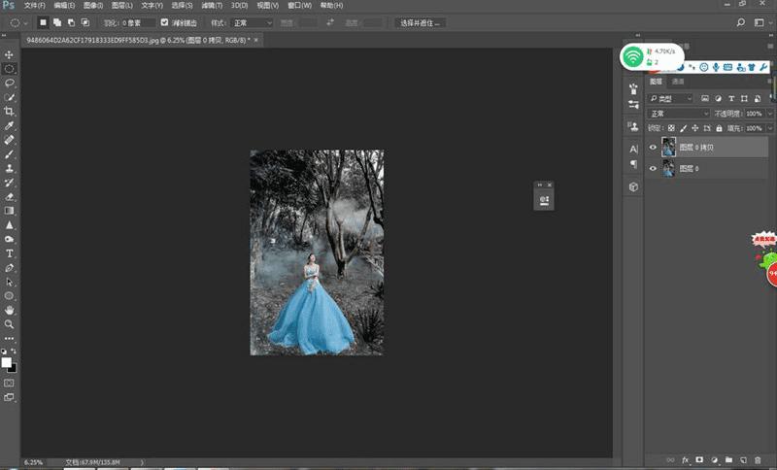Toggle visibility of 图层 0 layer
777x470 pixels.
click(653, 169)
